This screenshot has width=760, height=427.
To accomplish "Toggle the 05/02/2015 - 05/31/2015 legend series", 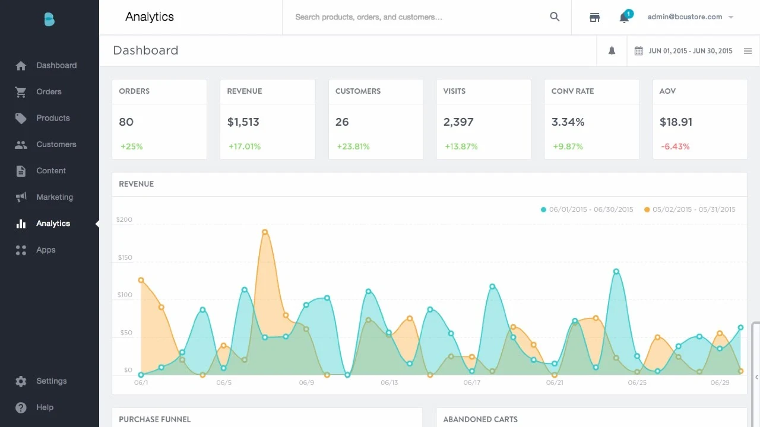I will click(689, 209).
